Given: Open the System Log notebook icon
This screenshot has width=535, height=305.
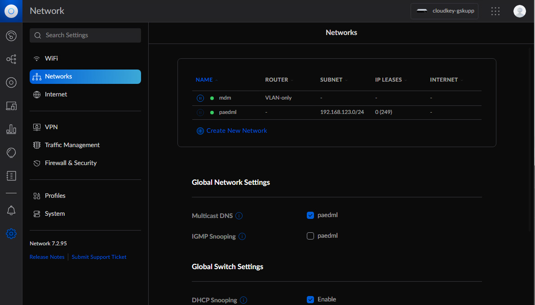Looking at the screenshot, I should (x=11, y=176).
